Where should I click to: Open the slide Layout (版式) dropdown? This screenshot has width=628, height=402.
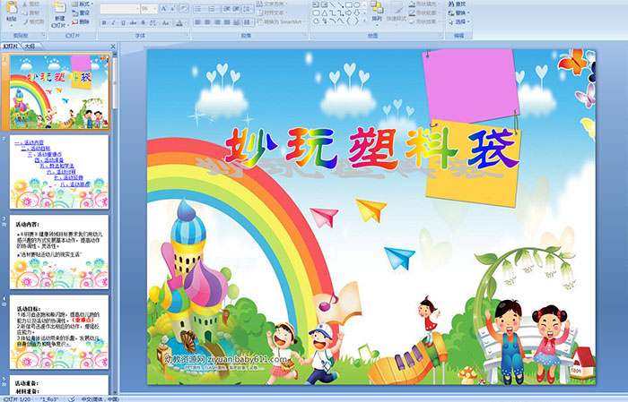coord(83,4)
